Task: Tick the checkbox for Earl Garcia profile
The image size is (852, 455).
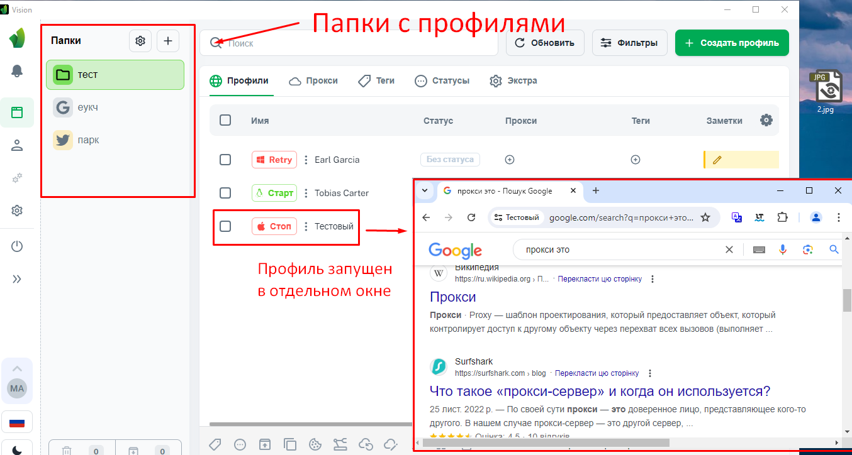Action: coord(225,160)
